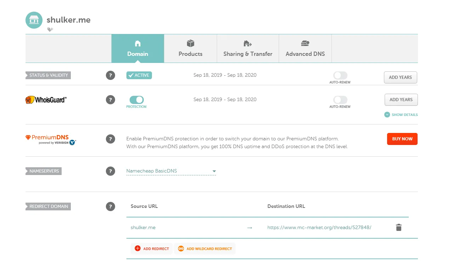459x262 pixels.
Task: Open the WhoisGuard help question mark
Action: [110, 100]
